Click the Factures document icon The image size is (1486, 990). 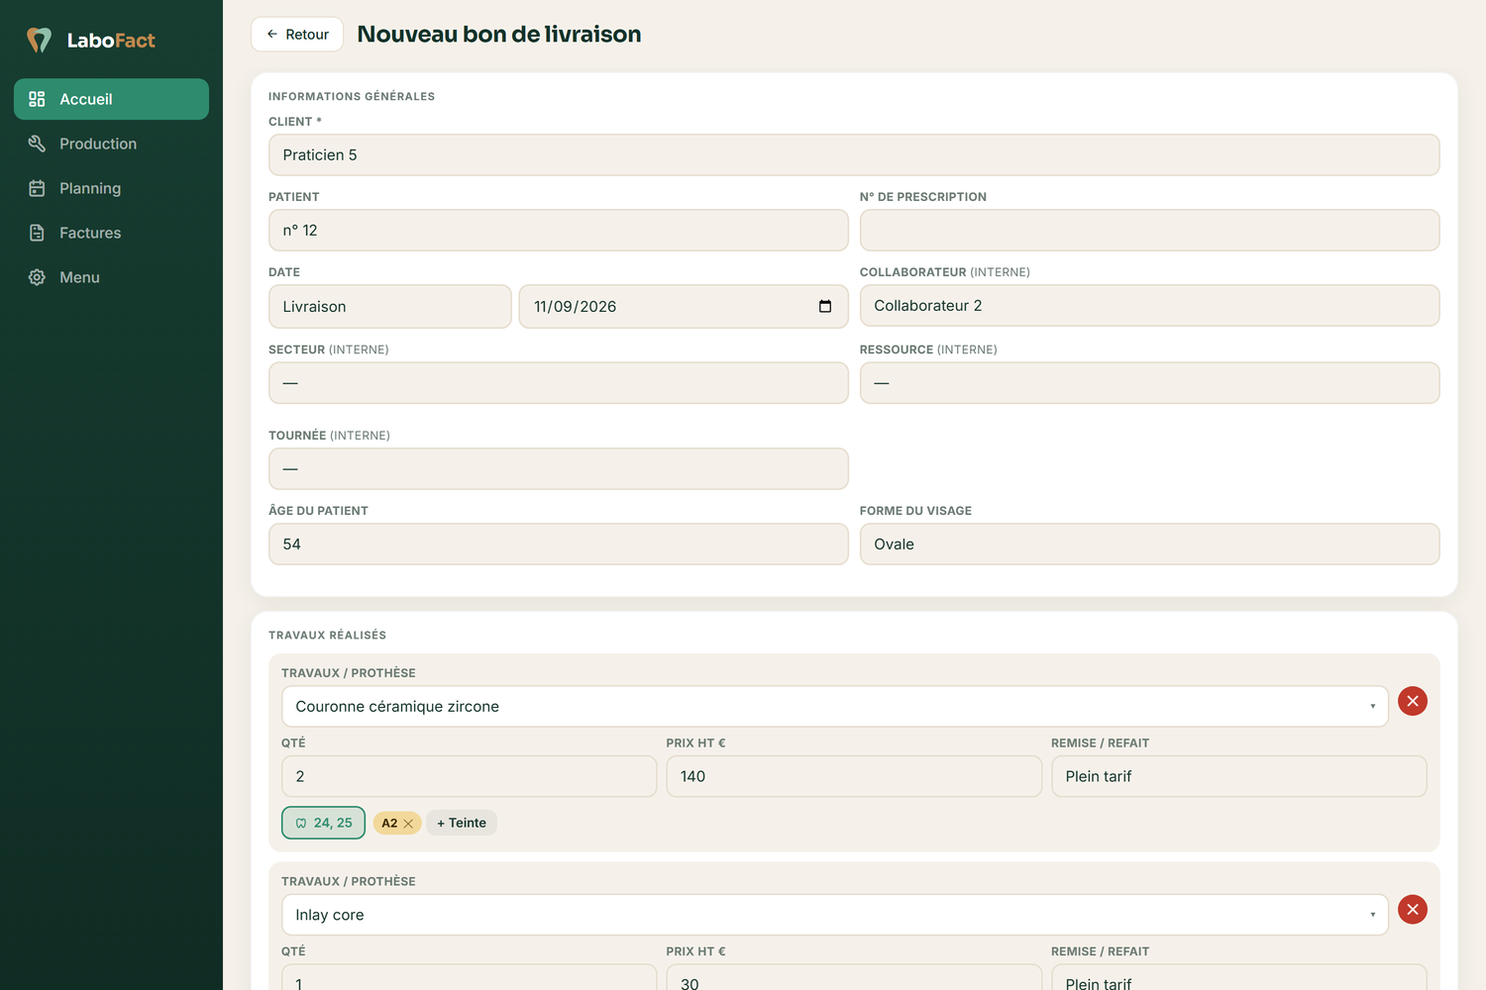coord(37,233)
